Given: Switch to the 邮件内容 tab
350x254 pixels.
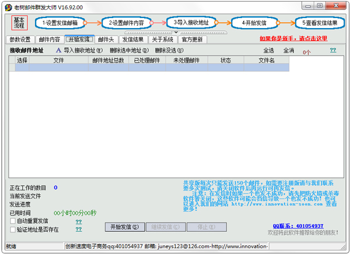Looking at the screenshot, I should [x=49, y=40].
